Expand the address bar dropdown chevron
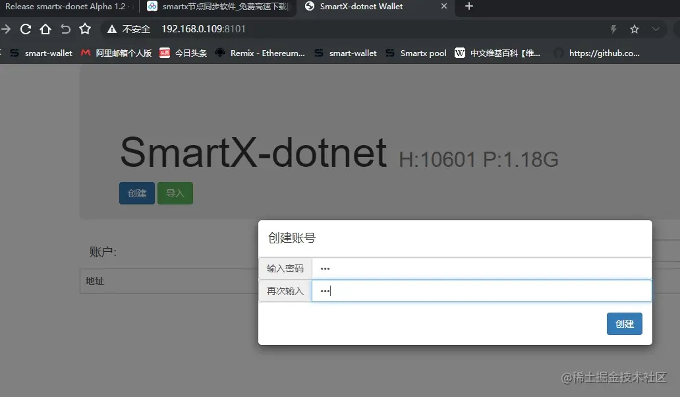Image resolution: width=680 pixels, height=397 pixels. [x=656, y=29]
